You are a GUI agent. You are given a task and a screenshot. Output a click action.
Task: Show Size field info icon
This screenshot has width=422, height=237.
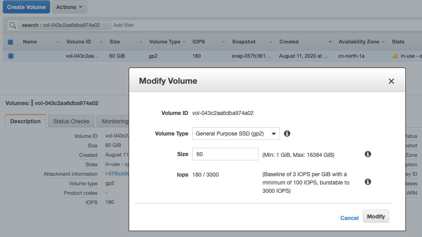pyautogui.click(x=368, y=154)
